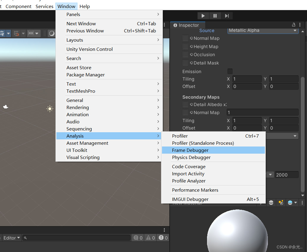Expand the Layouts submenu
Image resolution: width=307 pixels, height=252 pixels.
pyautogui.click(x=110, y=40)
